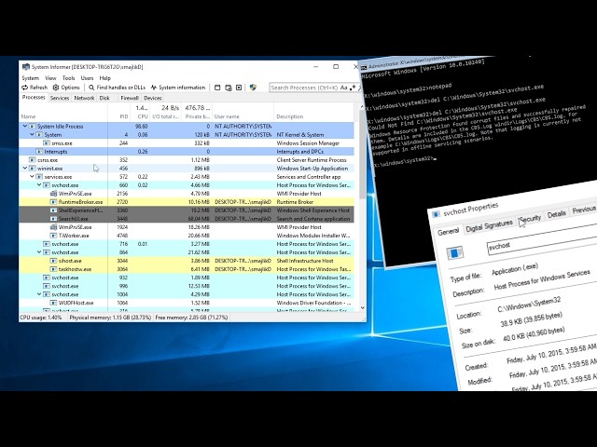Switch to the Network tab
The height and width of the screenshot is (447, 597).
point(84,98)
